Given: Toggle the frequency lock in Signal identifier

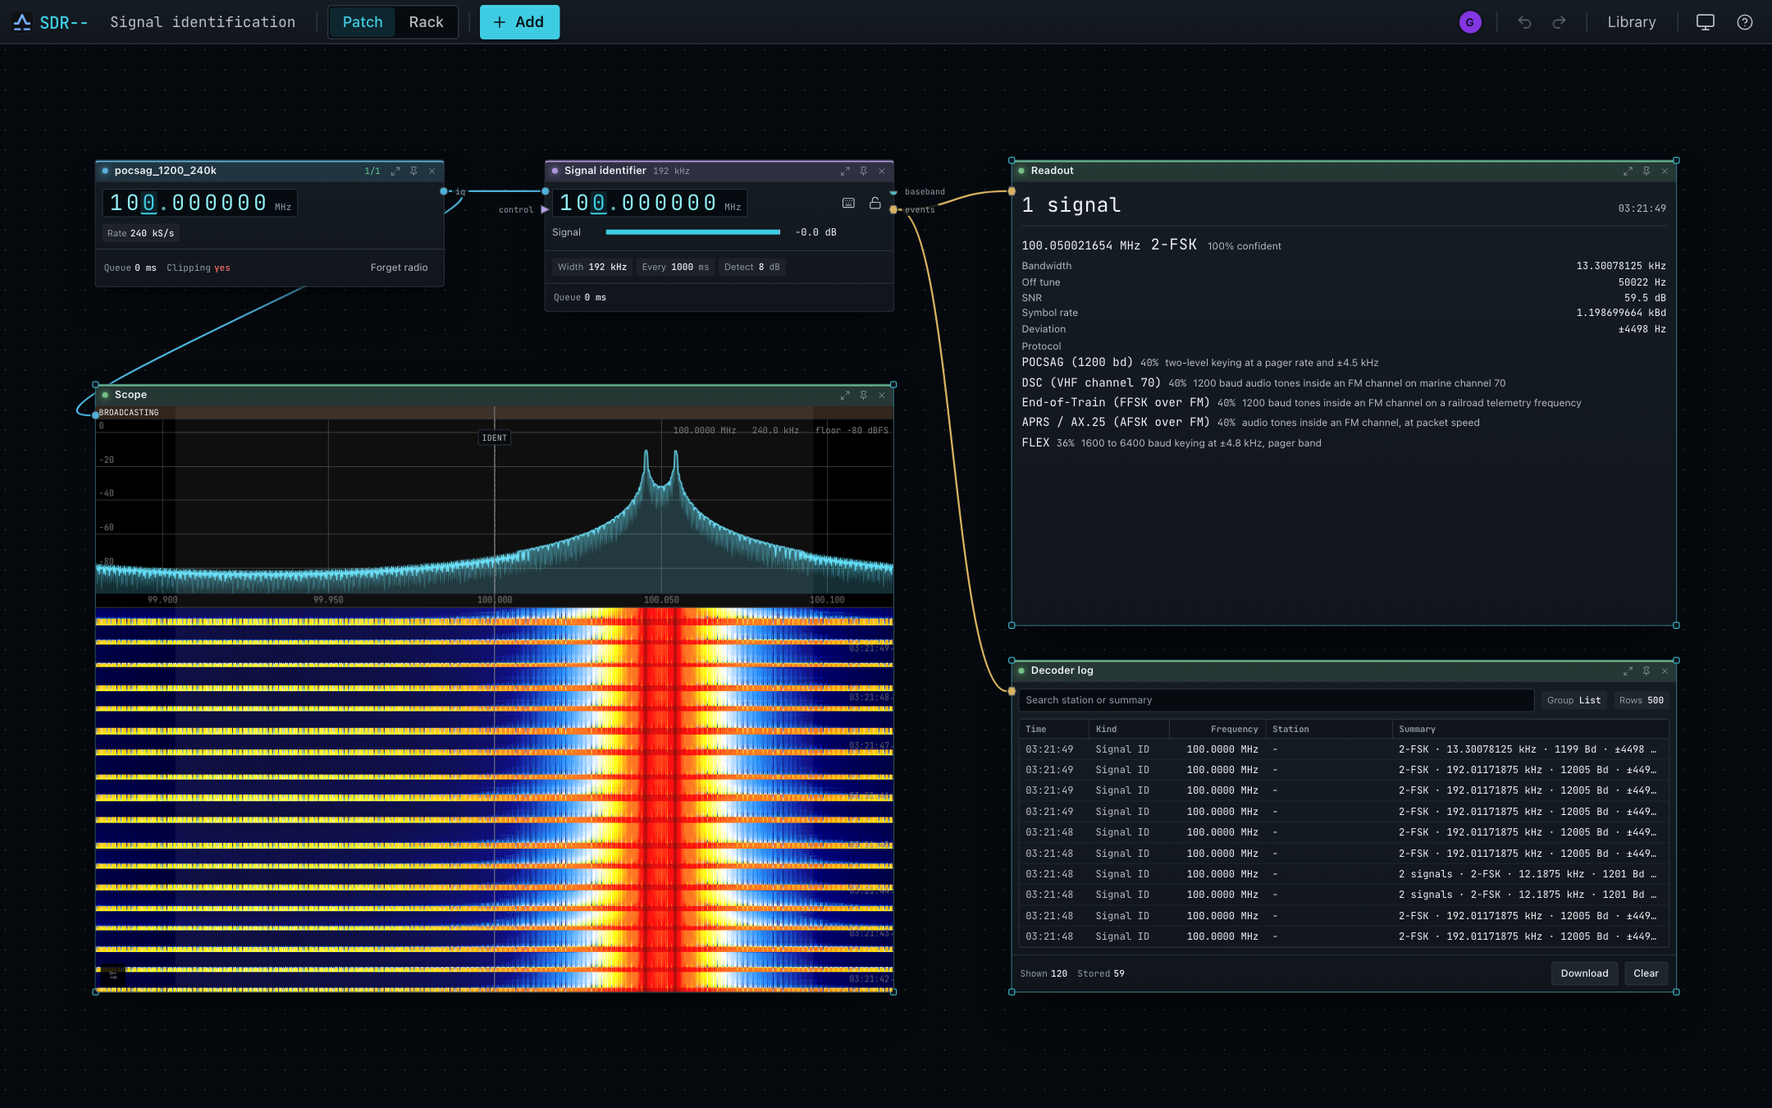Looking at the screenshot, I should click(875, 203).
